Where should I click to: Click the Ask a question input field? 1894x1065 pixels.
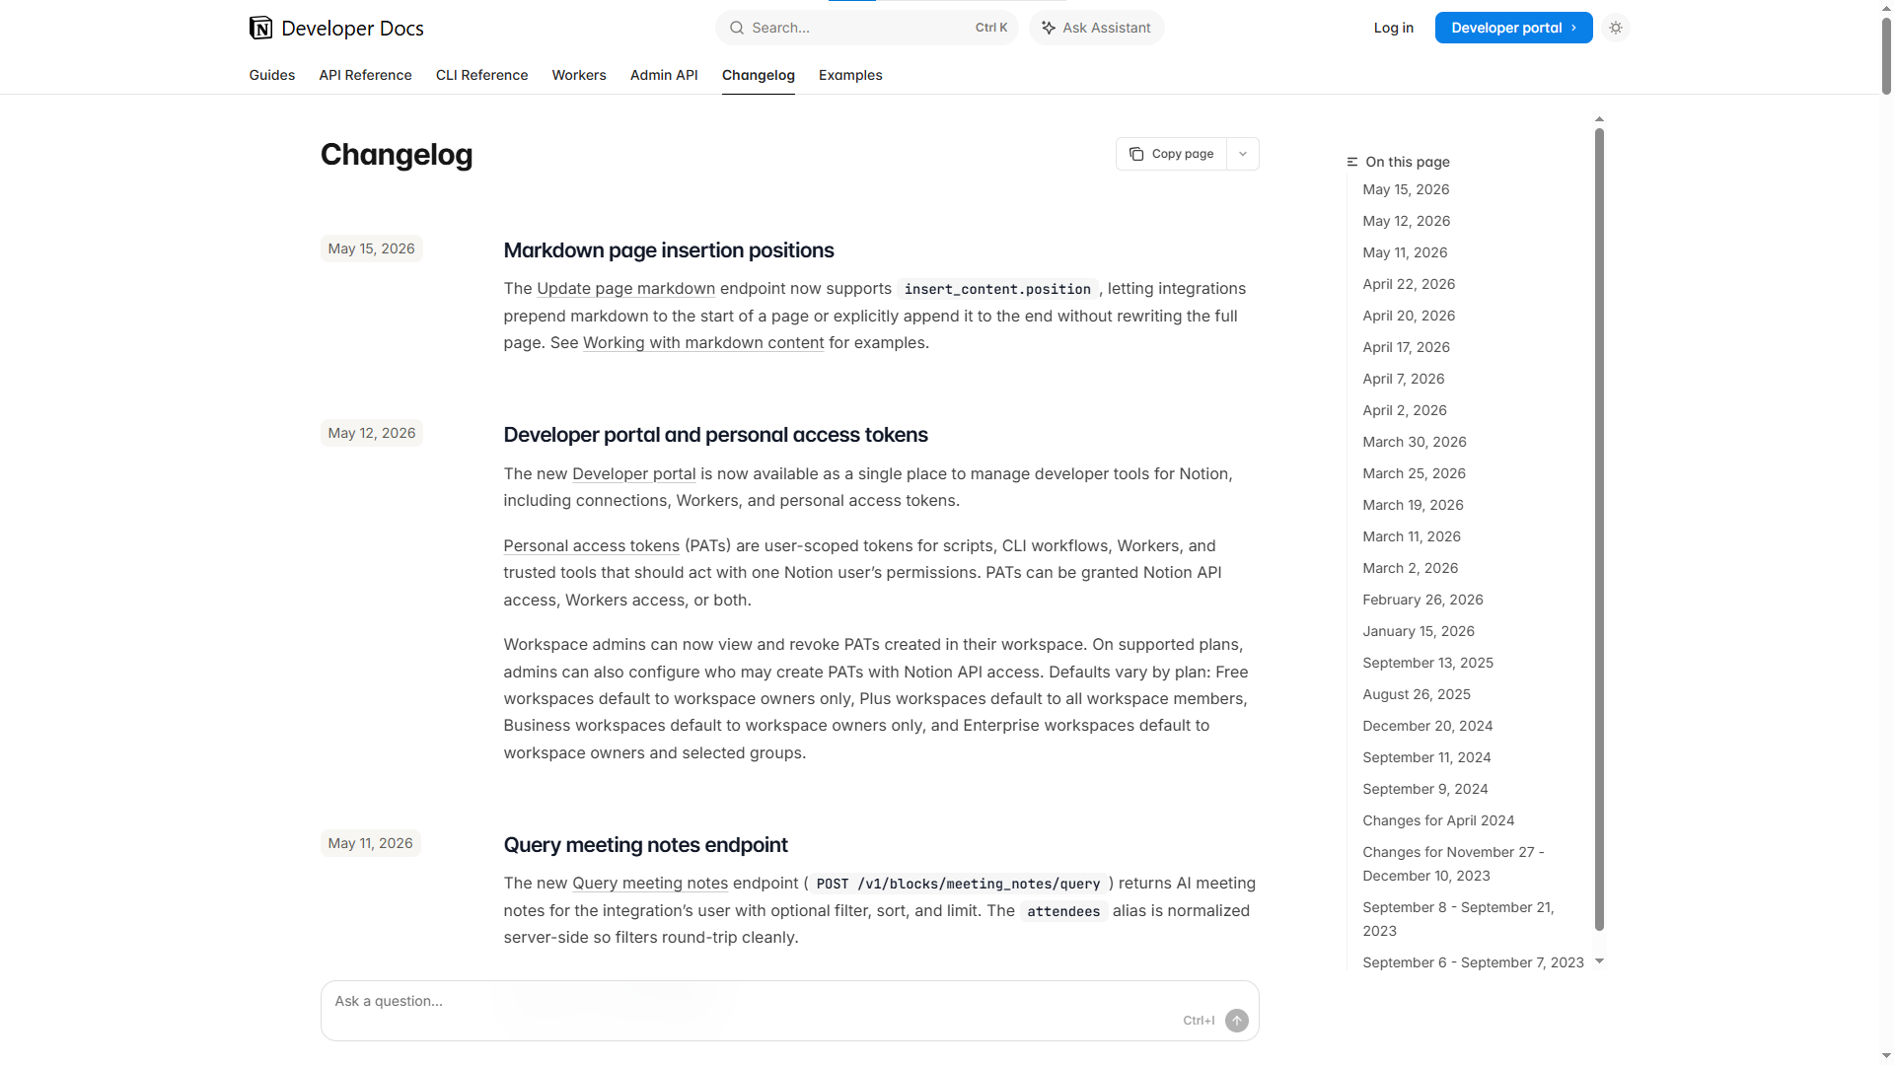pyautogui.click(x=789, y=1010)
